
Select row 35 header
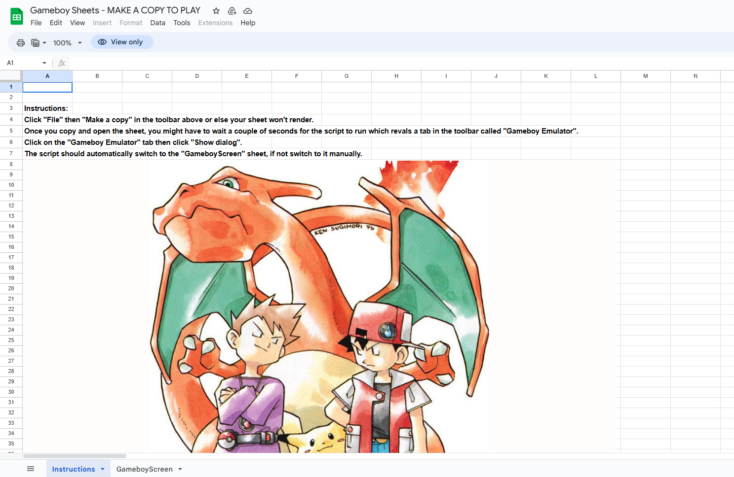(11, 443)
